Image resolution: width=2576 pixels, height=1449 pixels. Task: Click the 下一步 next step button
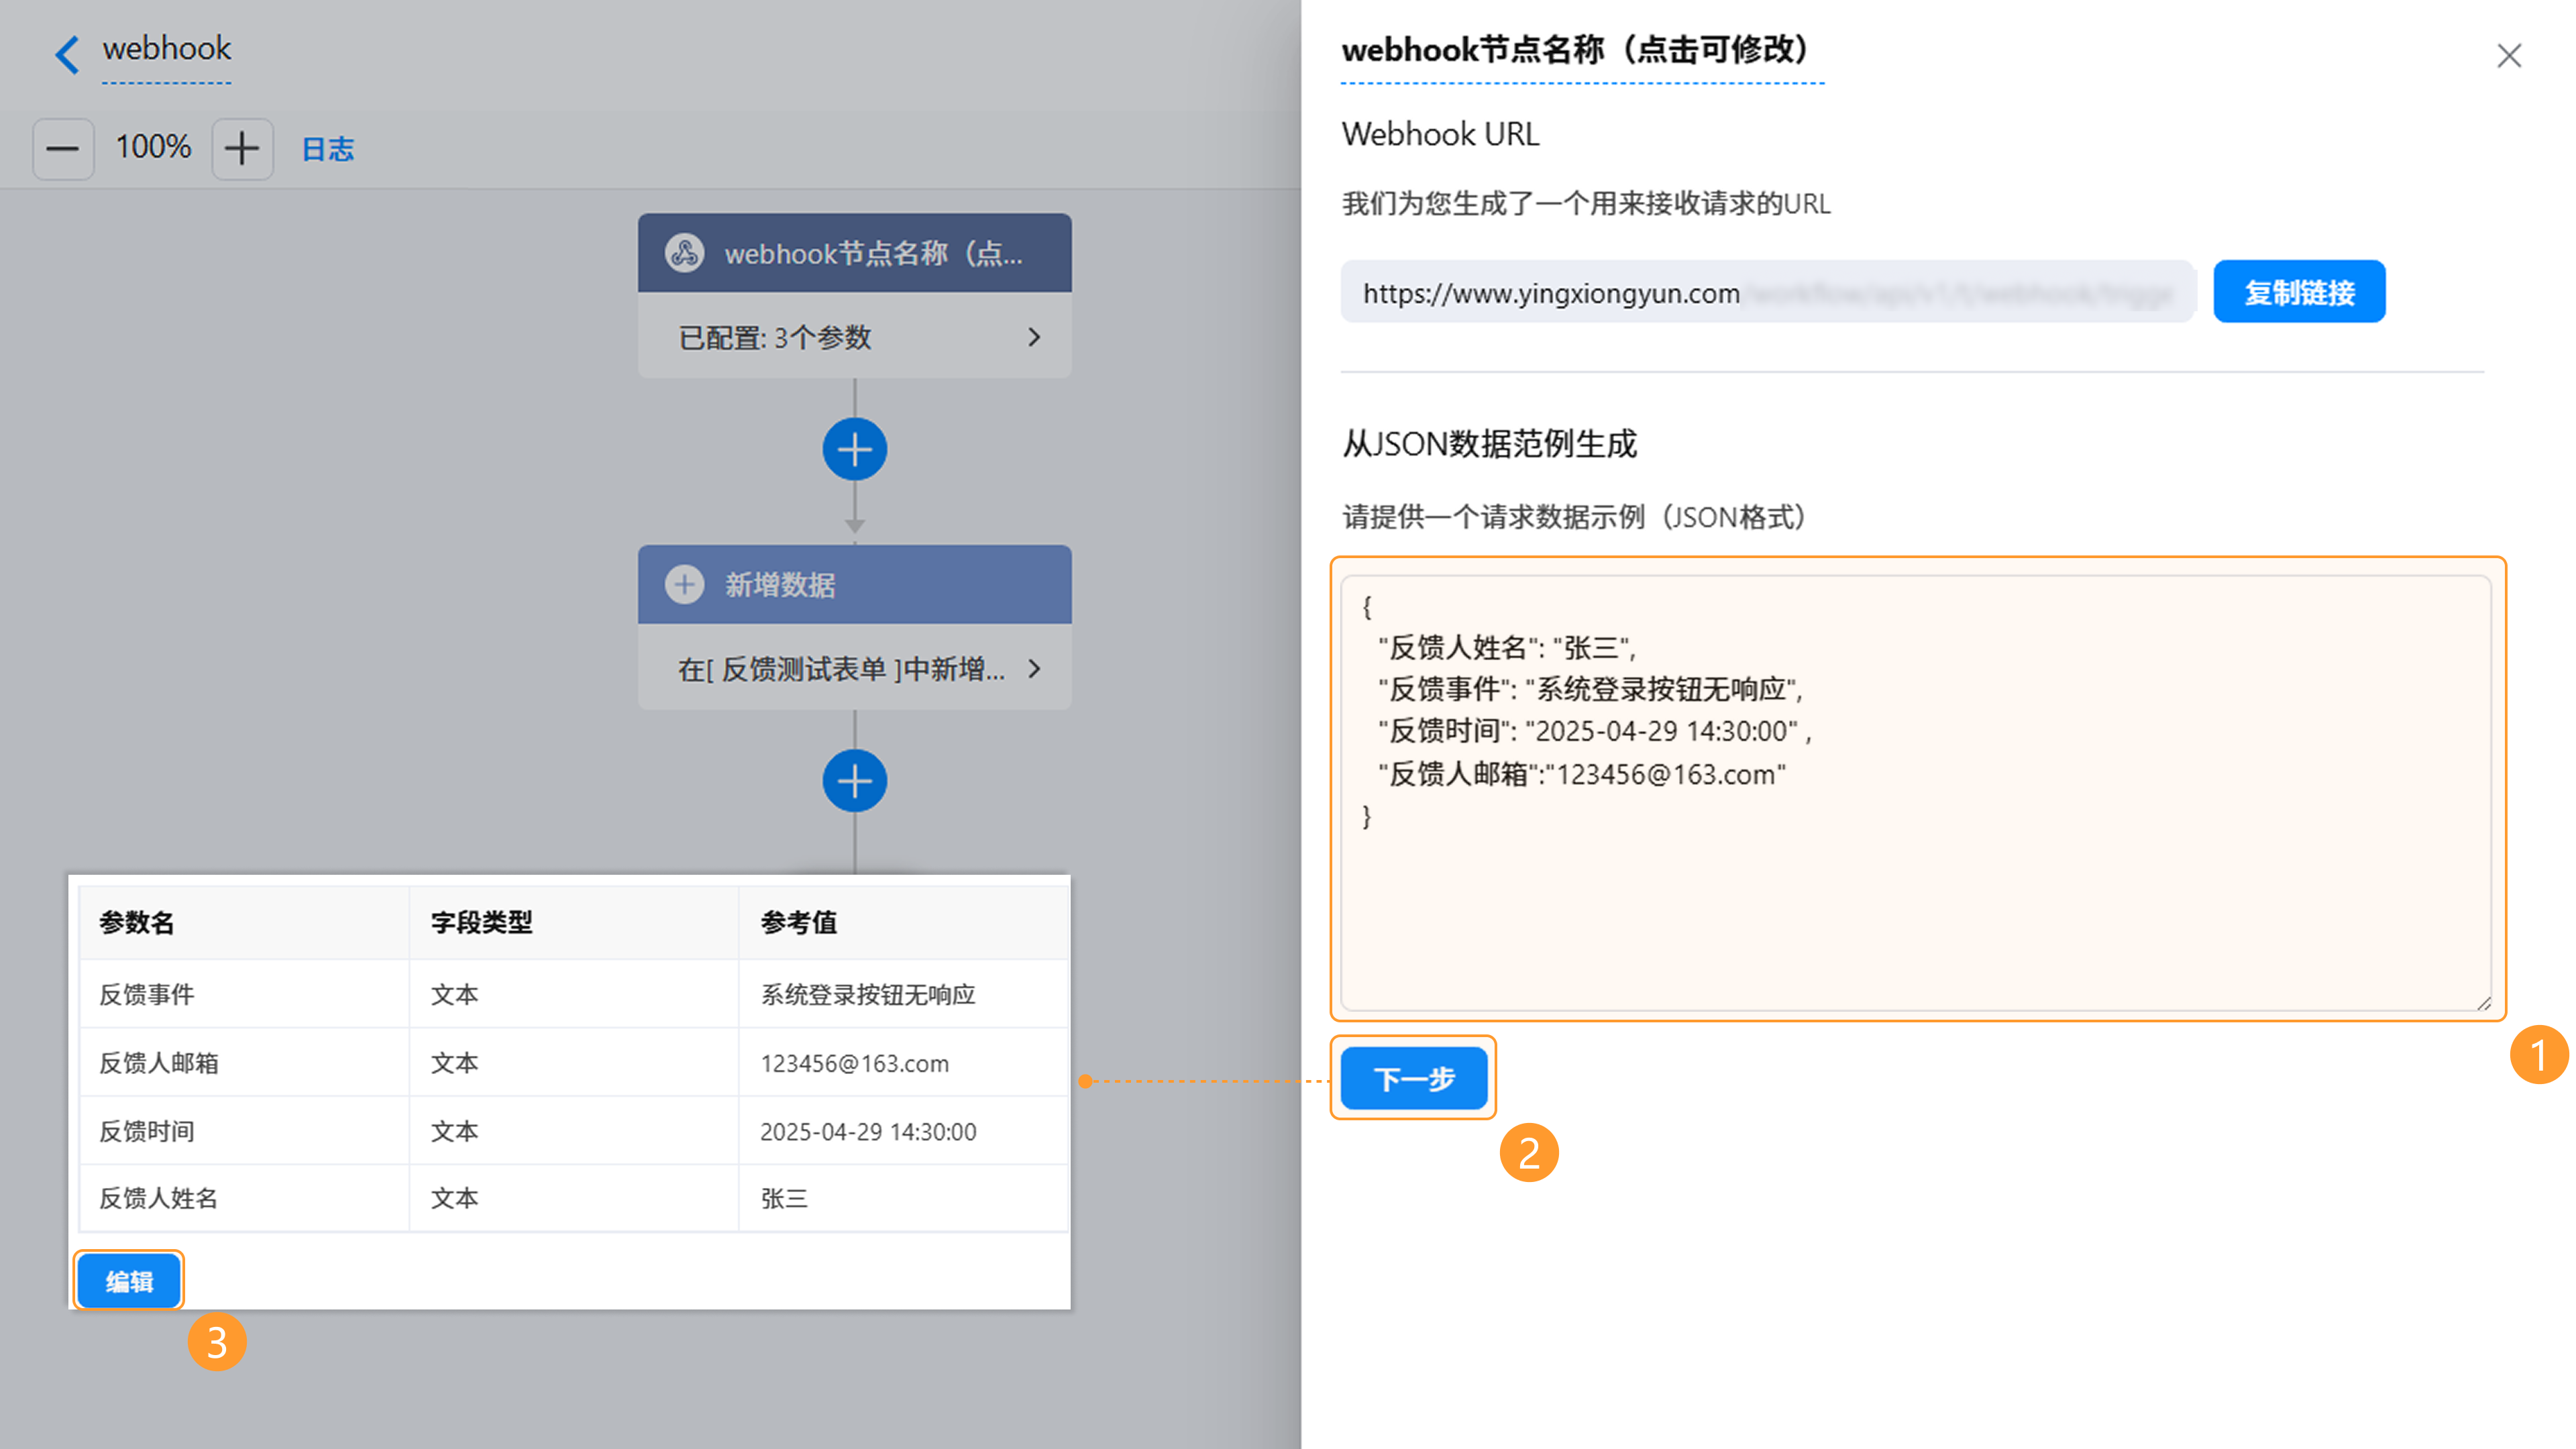[1413, 1078]
